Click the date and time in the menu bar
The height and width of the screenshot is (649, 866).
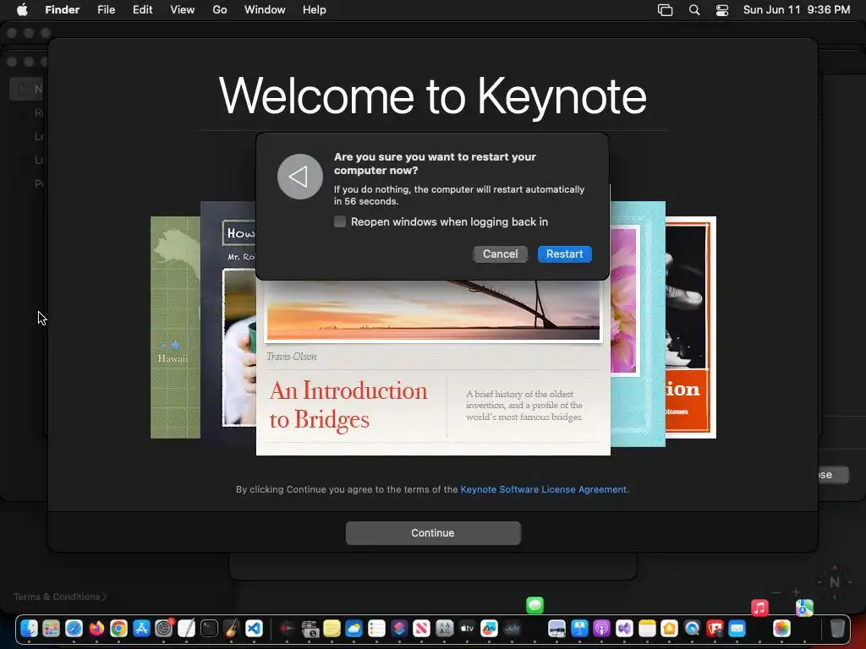797,10
